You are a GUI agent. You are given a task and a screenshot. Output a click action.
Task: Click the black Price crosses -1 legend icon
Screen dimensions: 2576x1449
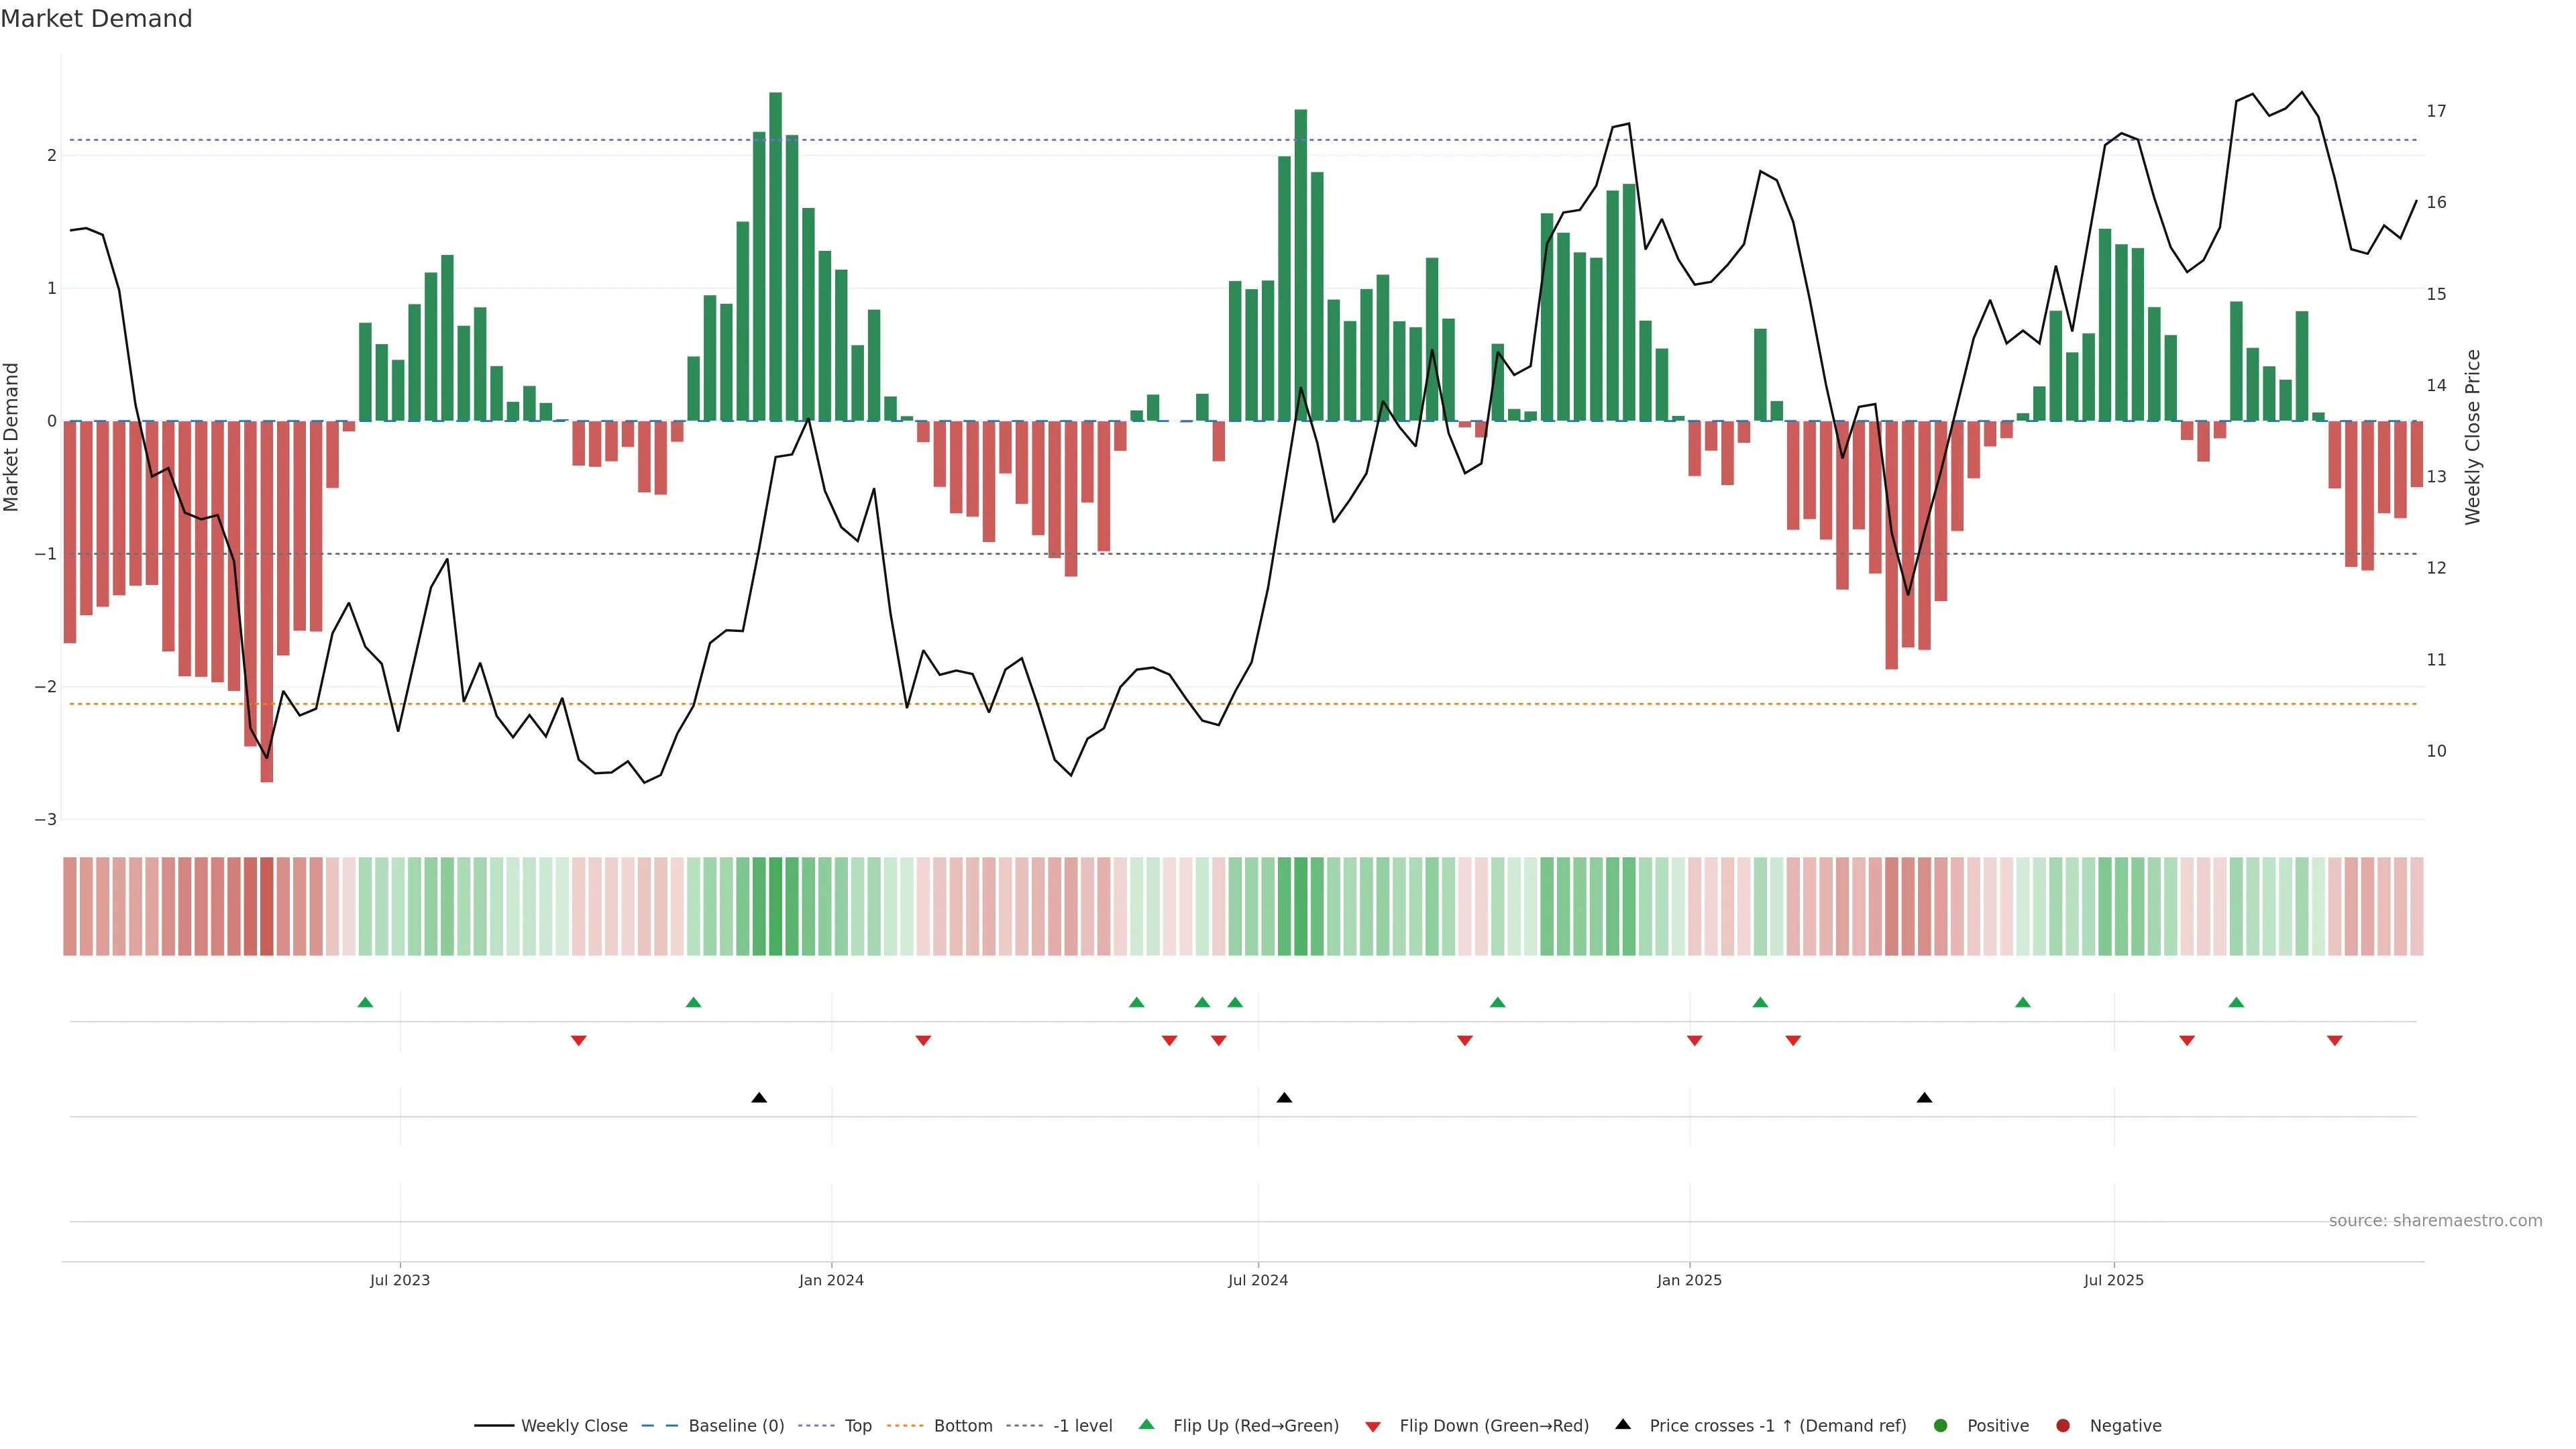tap(1623, 1425)
